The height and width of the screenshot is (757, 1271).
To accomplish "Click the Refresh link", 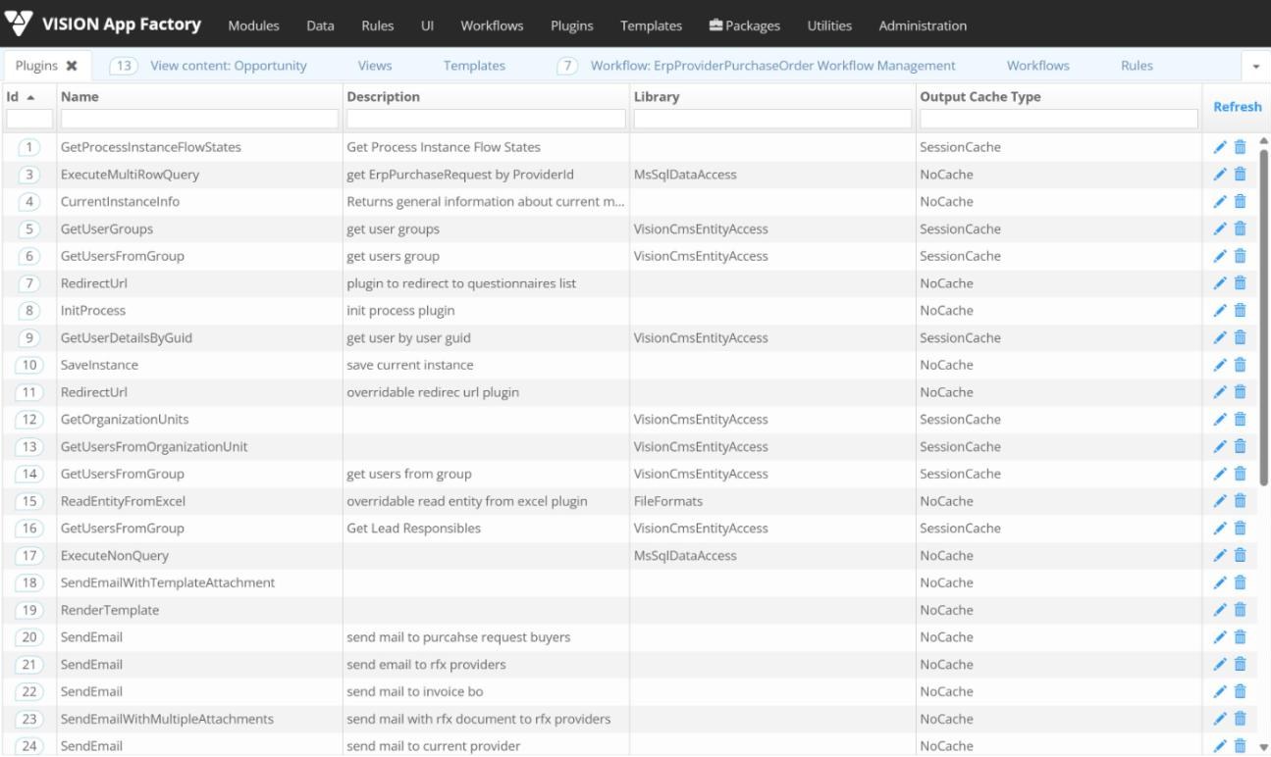I will (1238, 107).
